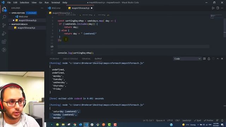
Task: Click Prettier in status bar
Action: coord(209,120)
